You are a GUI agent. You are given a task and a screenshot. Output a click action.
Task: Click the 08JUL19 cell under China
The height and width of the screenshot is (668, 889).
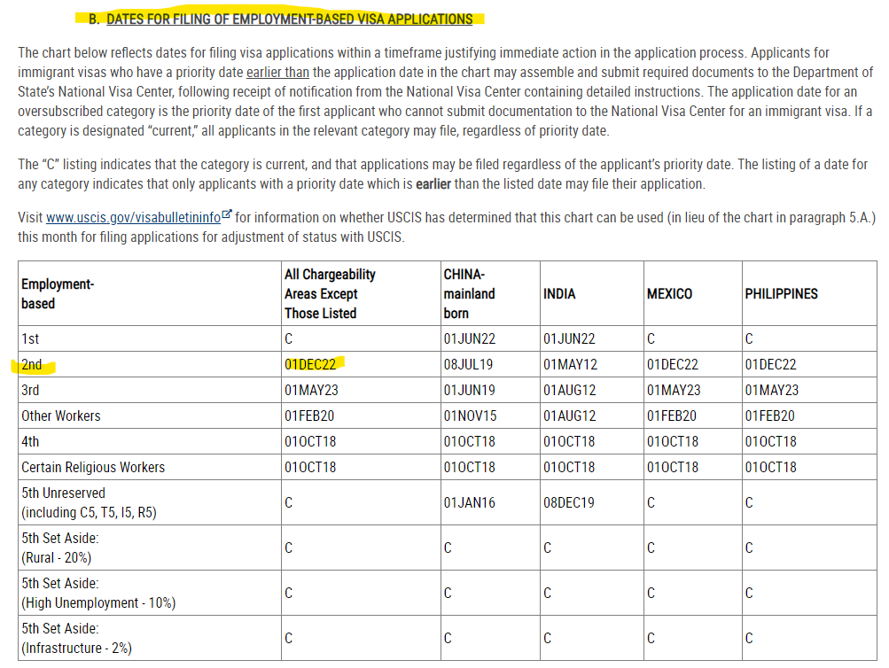click(x=468, y=364)
